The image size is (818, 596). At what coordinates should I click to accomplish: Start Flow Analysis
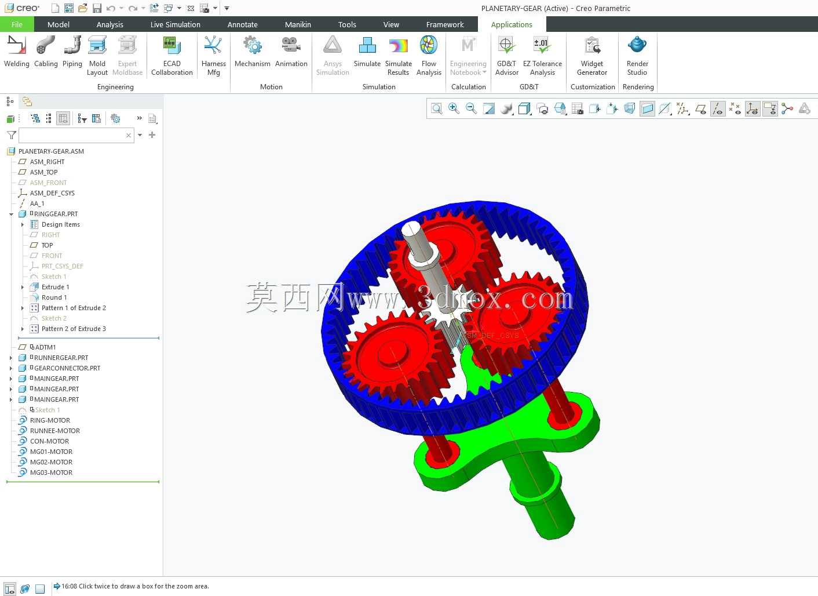[x=429, y=56]
